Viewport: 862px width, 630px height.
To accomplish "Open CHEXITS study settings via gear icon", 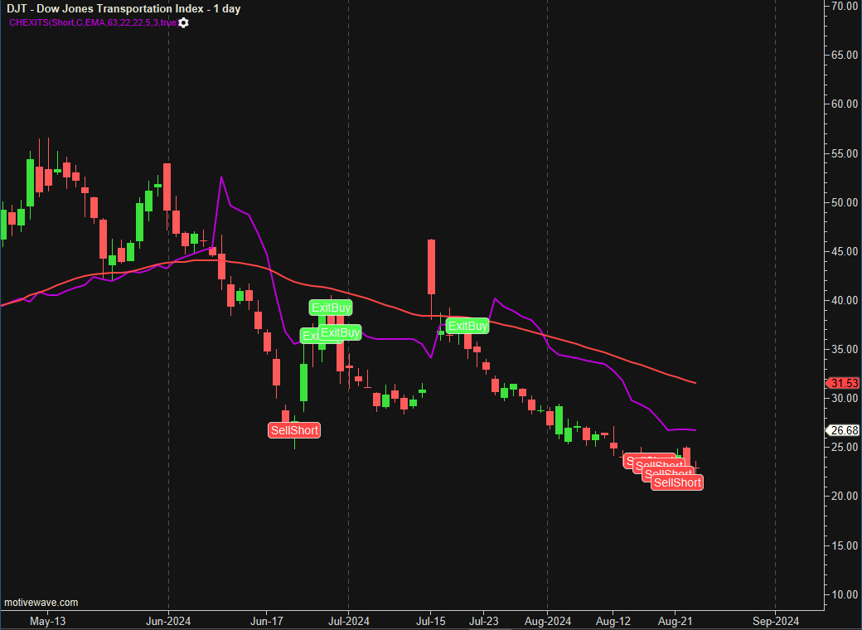I will tap(183, 22).
